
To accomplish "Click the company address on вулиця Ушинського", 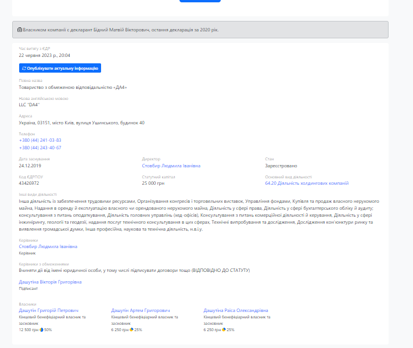I will 81,123.
